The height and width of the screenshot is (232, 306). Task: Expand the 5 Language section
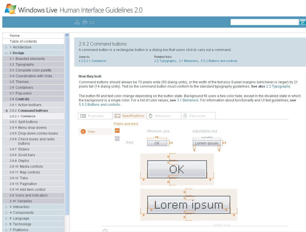click(x=6, y=218)
